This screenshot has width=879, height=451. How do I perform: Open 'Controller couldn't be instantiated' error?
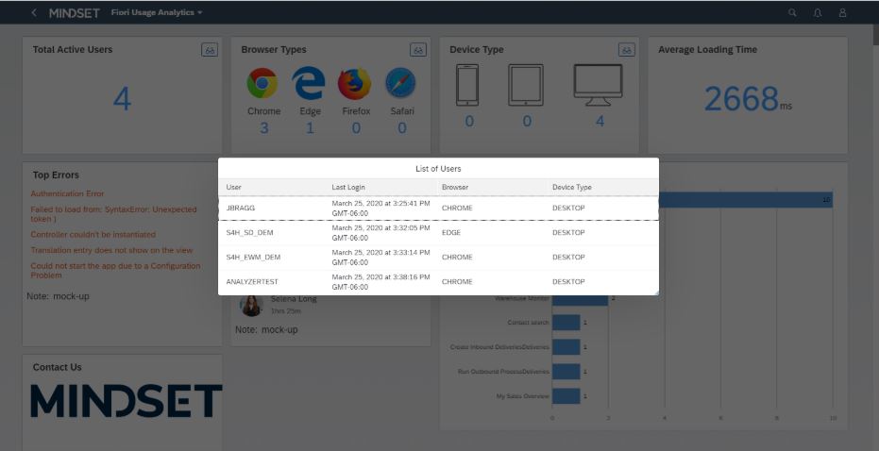93,234
